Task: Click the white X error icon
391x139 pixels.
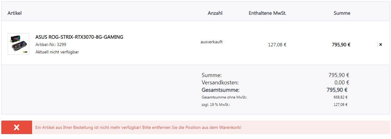Action: coord(17,127)
